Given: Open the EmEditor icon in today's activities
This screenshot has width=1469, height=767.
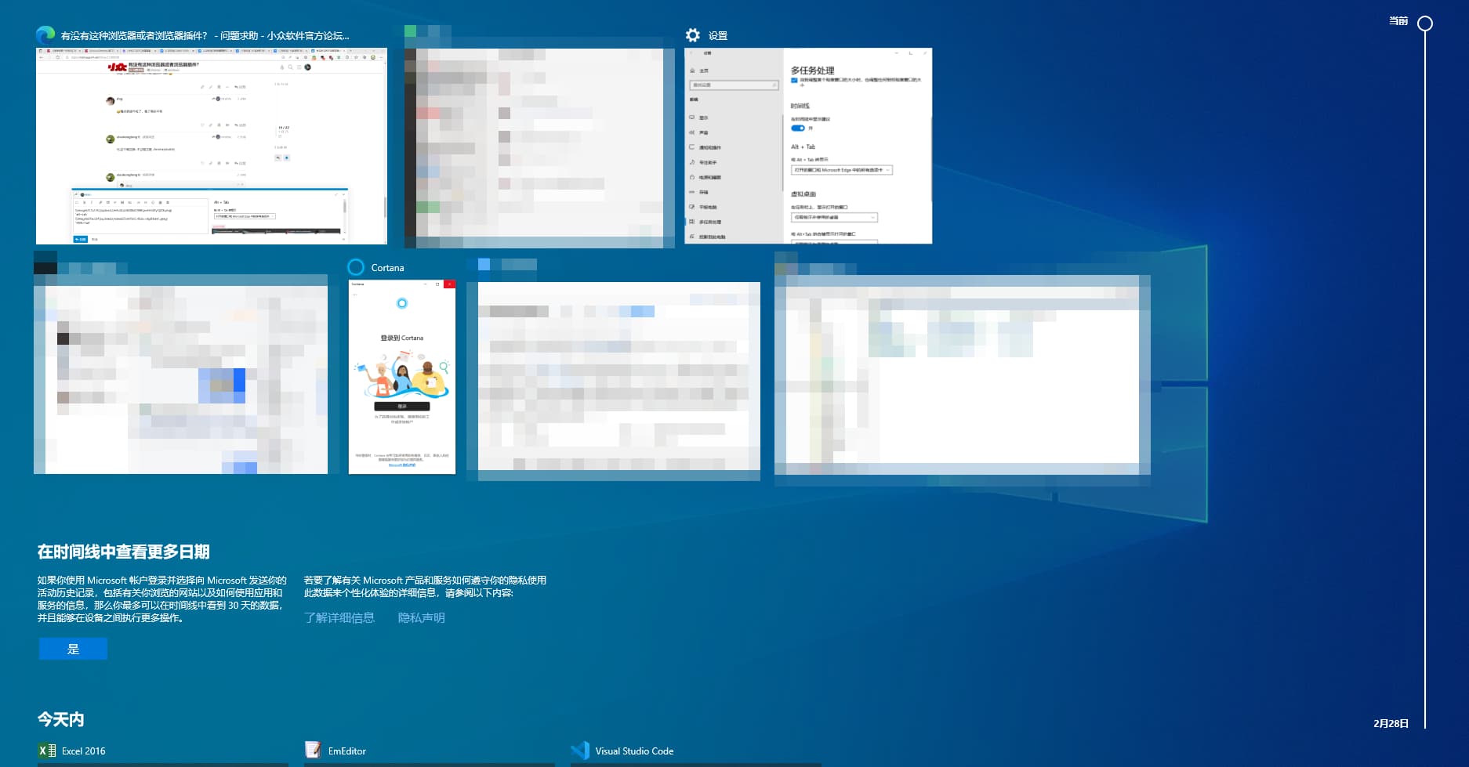Looking at the screenshot, I should tap(314, 751).
